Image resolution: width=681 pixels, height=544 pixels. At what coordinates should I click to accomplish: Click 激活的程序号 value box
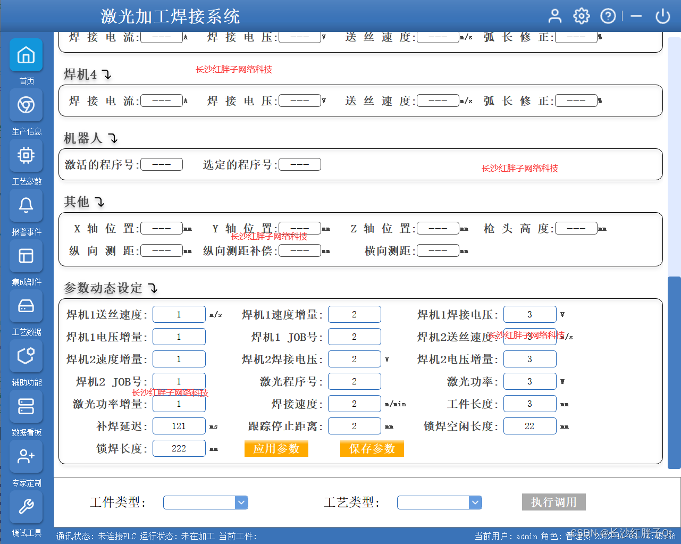162,164
